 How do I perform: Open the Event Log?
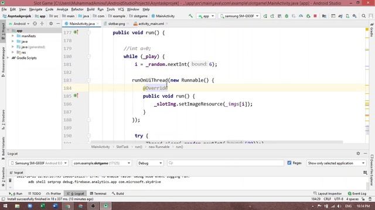pyautogui.click(x=357, y=194)
